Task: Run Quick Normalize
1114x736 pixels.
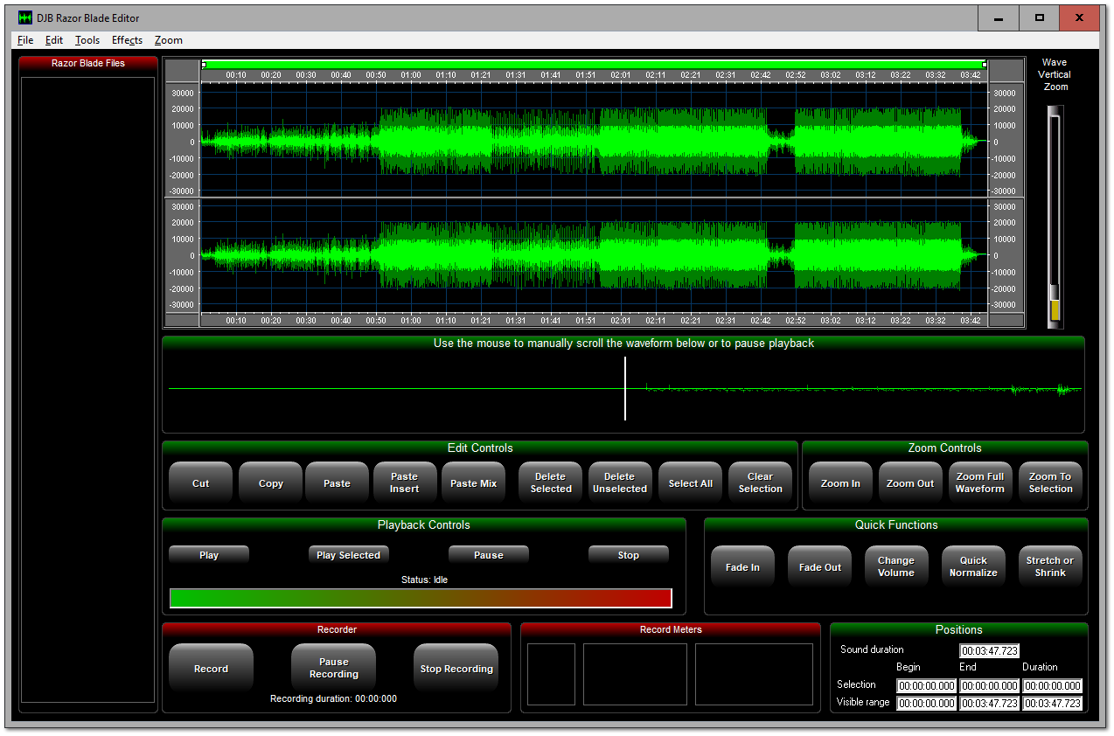Action: (x=973, y=567)
